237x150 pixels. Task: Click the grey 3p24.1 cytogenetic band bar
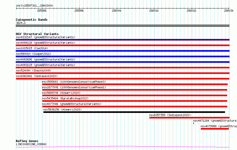point(122,26)
